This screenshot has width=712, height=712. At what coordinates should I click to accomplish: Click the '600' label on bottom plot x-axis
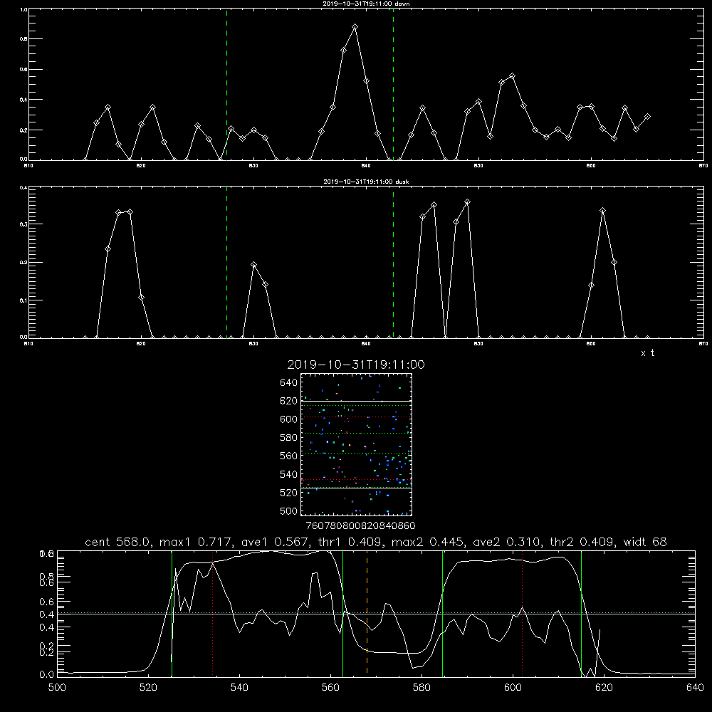coord(513,688)
